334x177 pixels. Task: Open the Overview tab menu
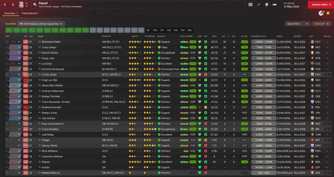click(11, 13)
